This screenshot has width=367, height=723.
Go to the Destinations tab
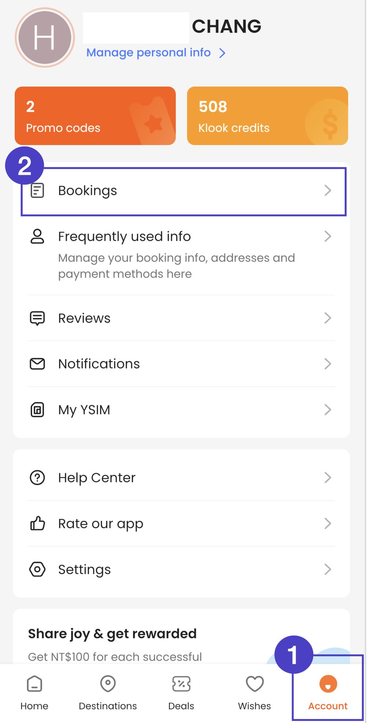point(108,692)
